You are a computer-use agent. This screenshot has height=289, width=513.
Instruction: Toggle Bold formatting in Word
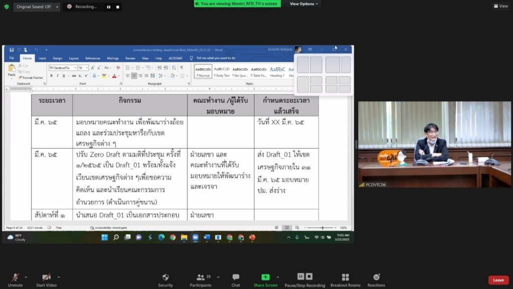52,76
